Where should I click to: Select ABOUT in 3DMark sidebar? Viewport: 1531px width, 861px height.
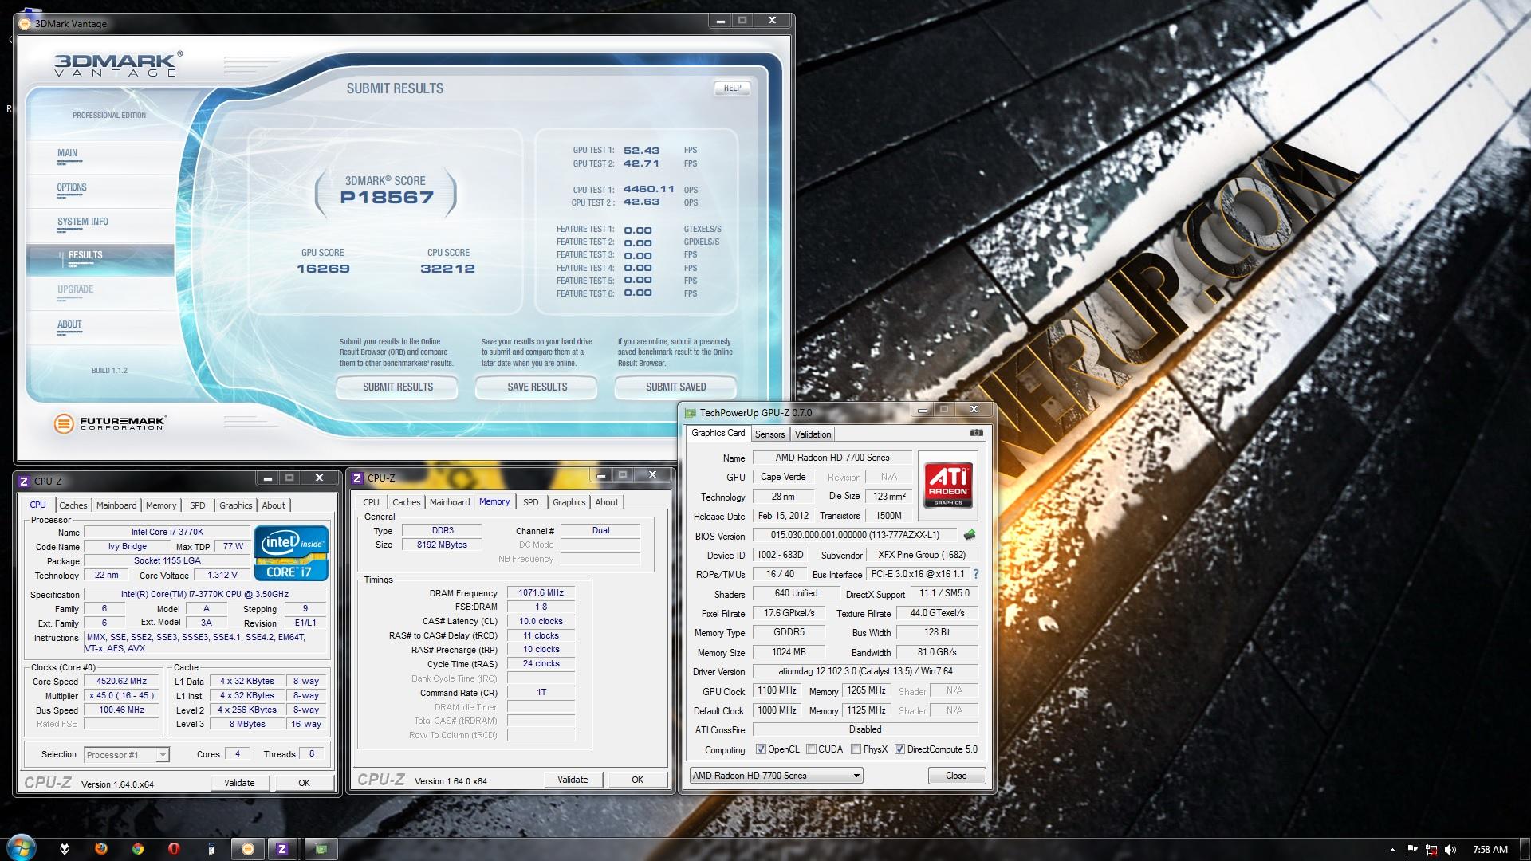point(100,327)
